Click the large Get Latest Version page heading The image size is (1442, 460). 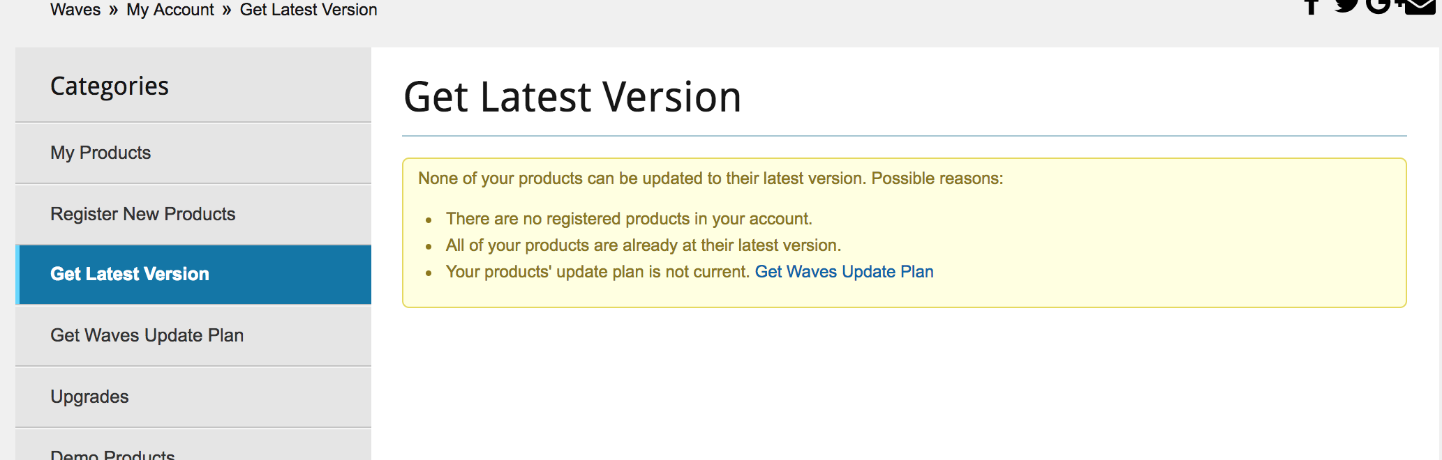point(572,97)
